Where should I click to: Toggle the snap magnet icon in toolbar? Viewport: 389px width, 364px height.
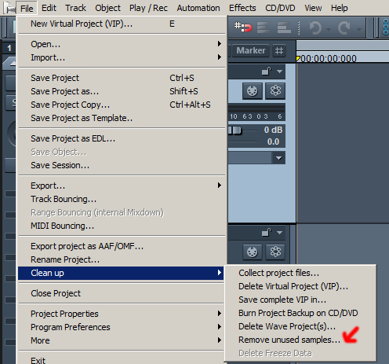[243, 27]
